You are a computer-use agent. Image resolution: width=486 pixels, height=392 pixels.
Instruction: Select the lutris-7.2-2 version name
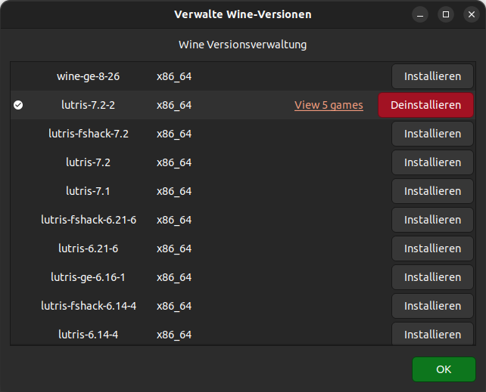click(x=89, y=105)
